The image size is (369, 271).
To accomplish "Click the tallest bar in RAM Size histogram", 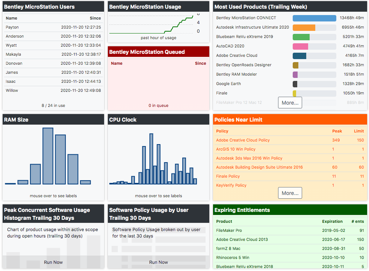I will (48, 156).
